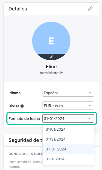Image resolution: width=102 pixels, height=170 pixels.
Task: Click the user name Eline
Action: coord(51,67)
